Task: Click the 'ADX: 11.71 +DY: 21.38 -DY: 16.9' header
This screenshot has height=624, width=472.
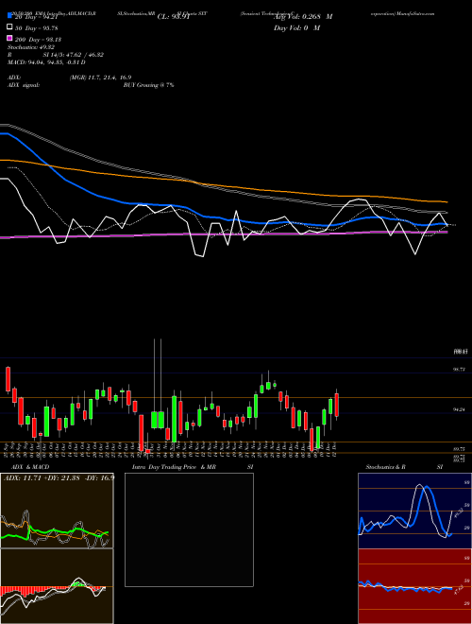Action: (59, 477)
